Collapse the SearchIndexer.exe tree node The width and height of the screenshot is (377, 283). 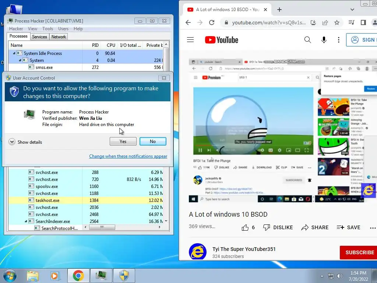pyautogui.click(x=26, y=221)
